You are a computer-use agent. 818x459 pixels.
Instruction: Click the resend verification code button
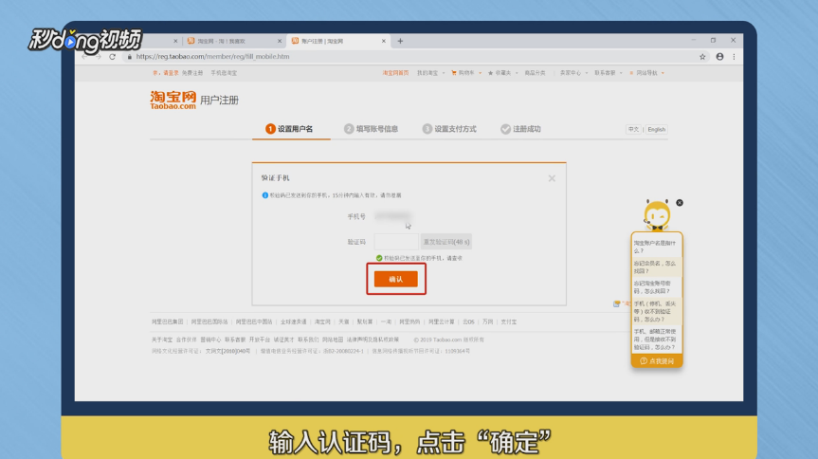click(446, 242)
